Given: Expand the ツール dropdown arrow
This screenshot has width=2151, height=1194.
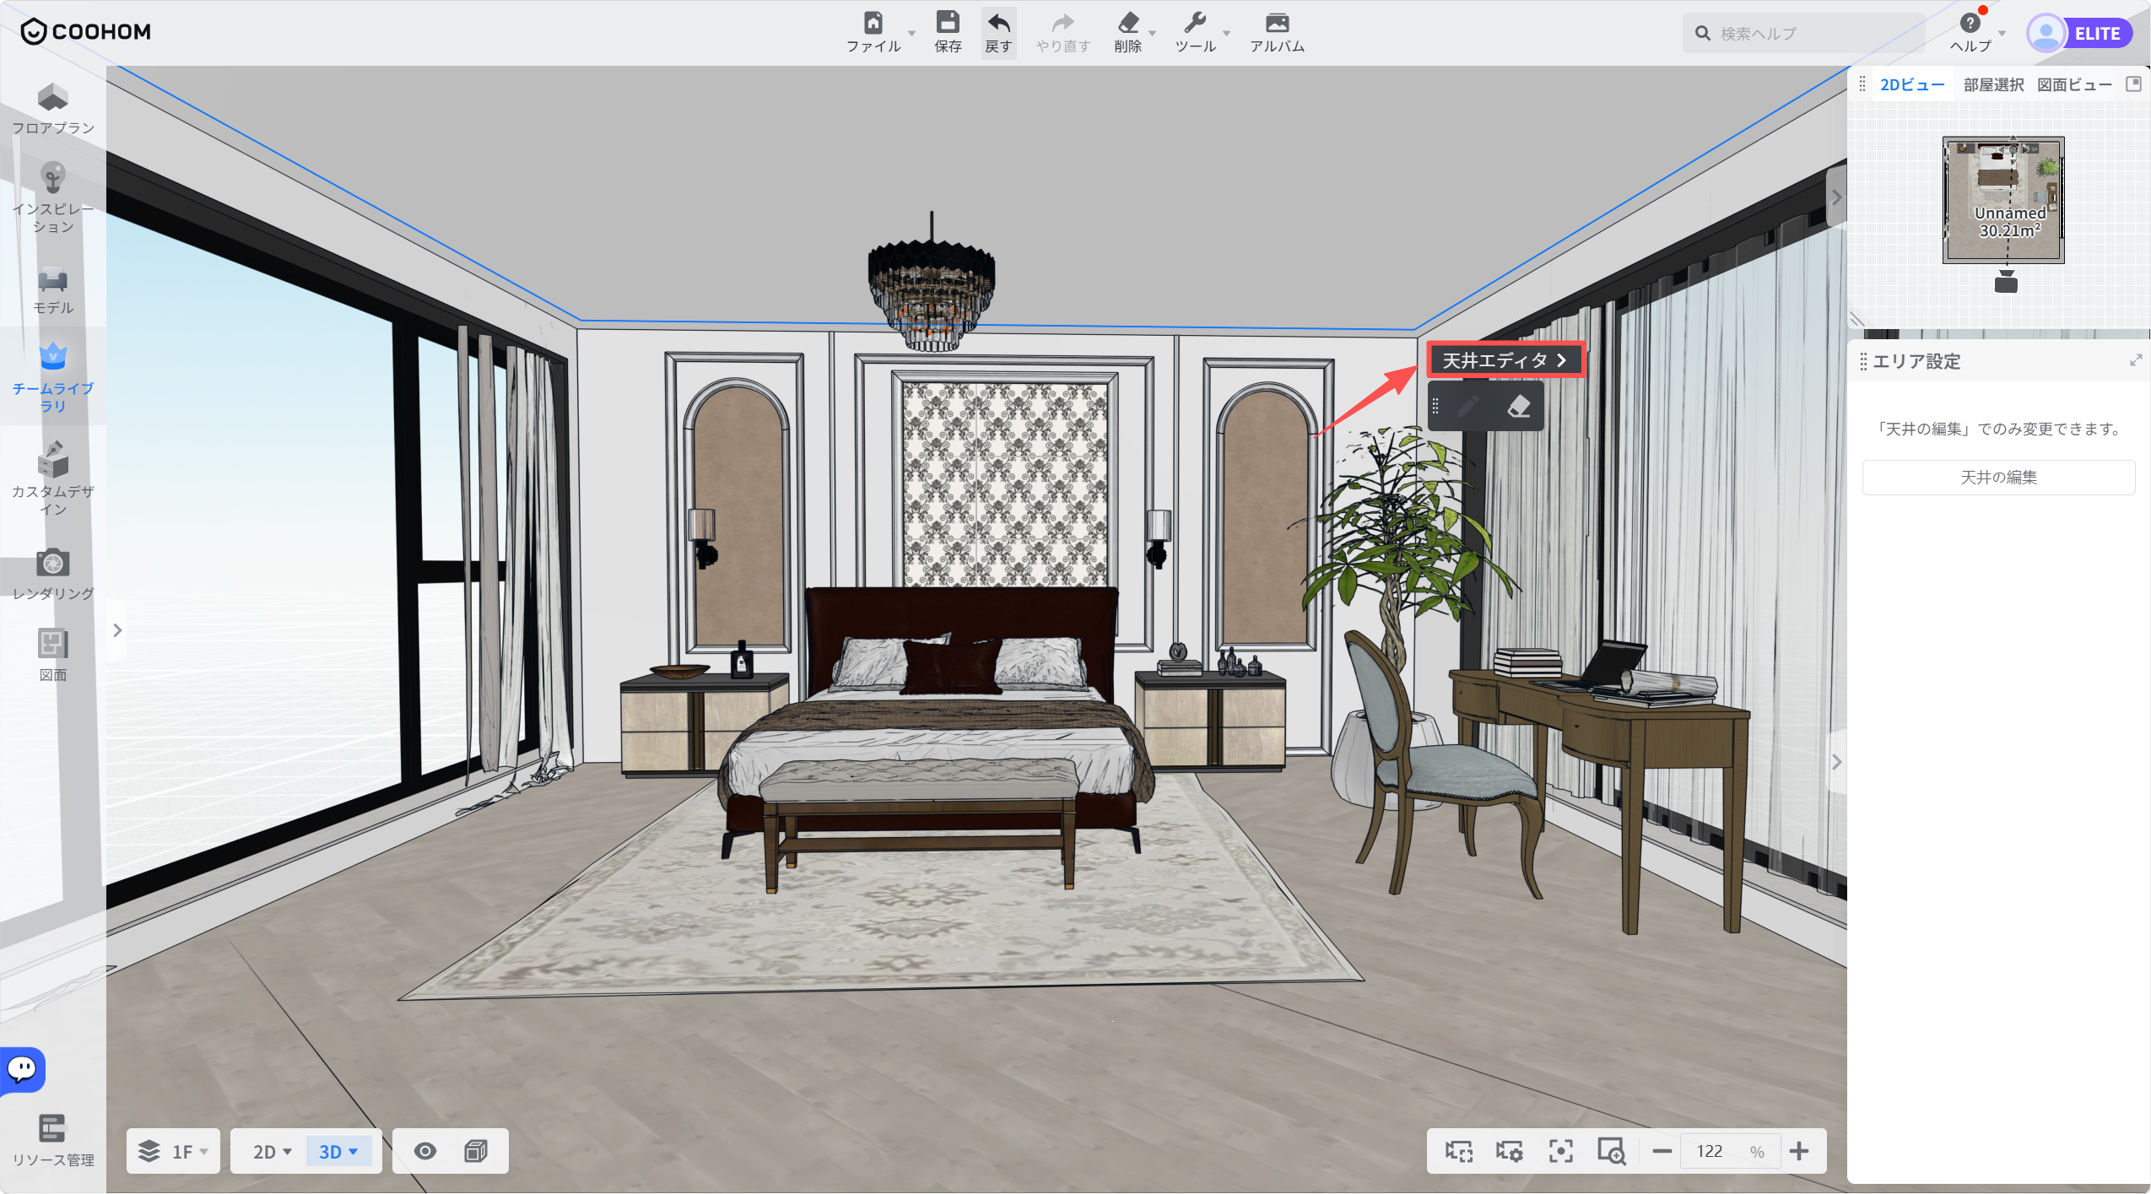Looking at the screenshot, I should point(1226,33).
